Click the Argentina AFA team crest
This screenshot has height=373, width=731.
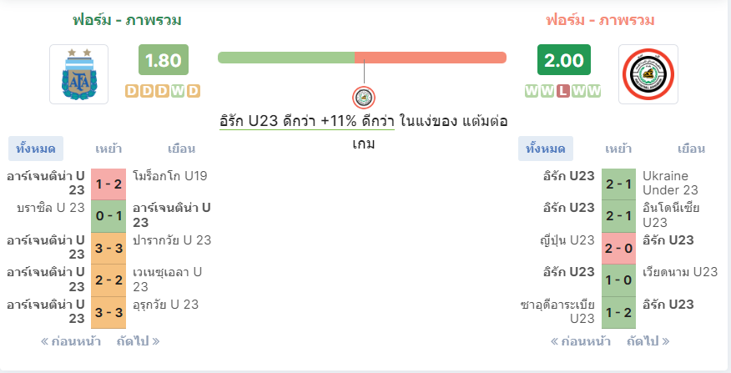pyautogui.click(x=78, y=74)
